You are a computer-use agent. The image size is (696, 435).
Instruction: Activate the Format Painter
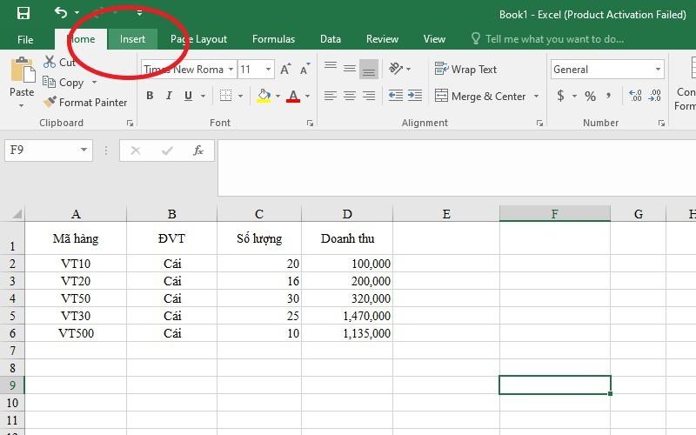[x=84, y=102]
